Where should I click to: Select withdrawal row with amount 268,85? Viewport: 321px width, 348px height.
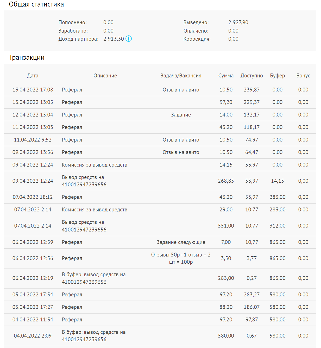coord(160,181)
